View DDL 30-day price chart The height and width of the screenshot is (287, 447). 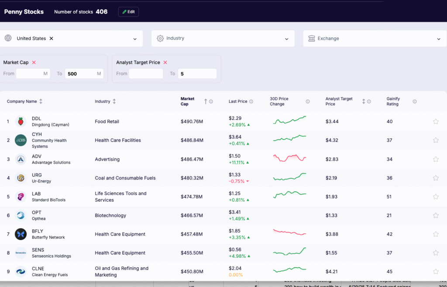[290, 120]
